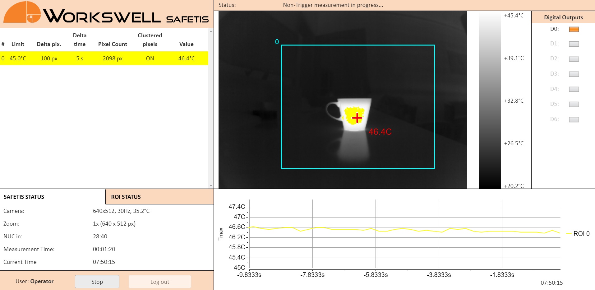595x290 pixels.
Task: Click the red 46.4C temperature readout
Action: 380,132
